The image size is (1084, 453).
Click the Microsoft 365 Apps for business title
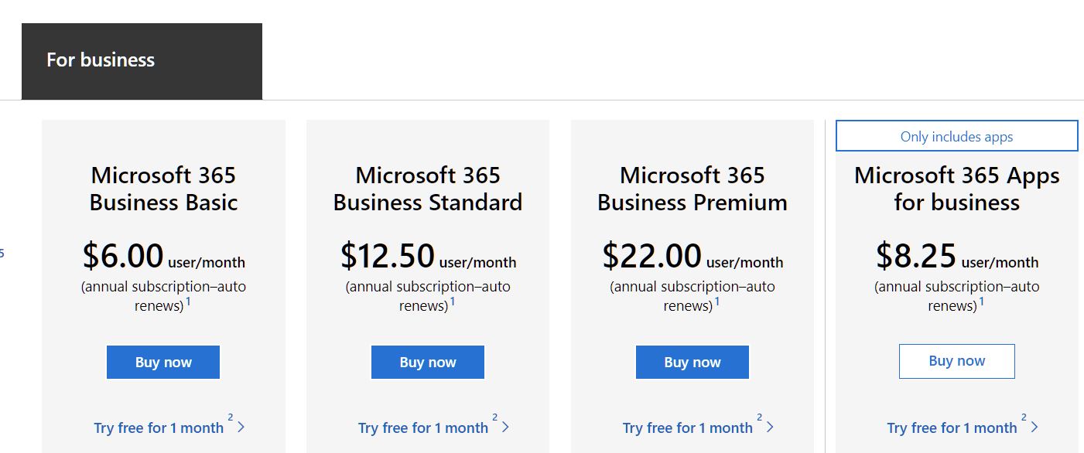tap(956, 189)
